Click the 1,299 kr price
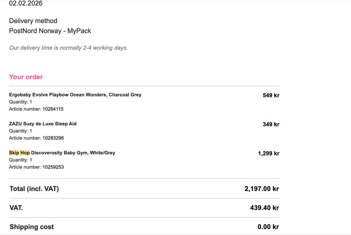 pyautogui.click(x=269, y=153)
